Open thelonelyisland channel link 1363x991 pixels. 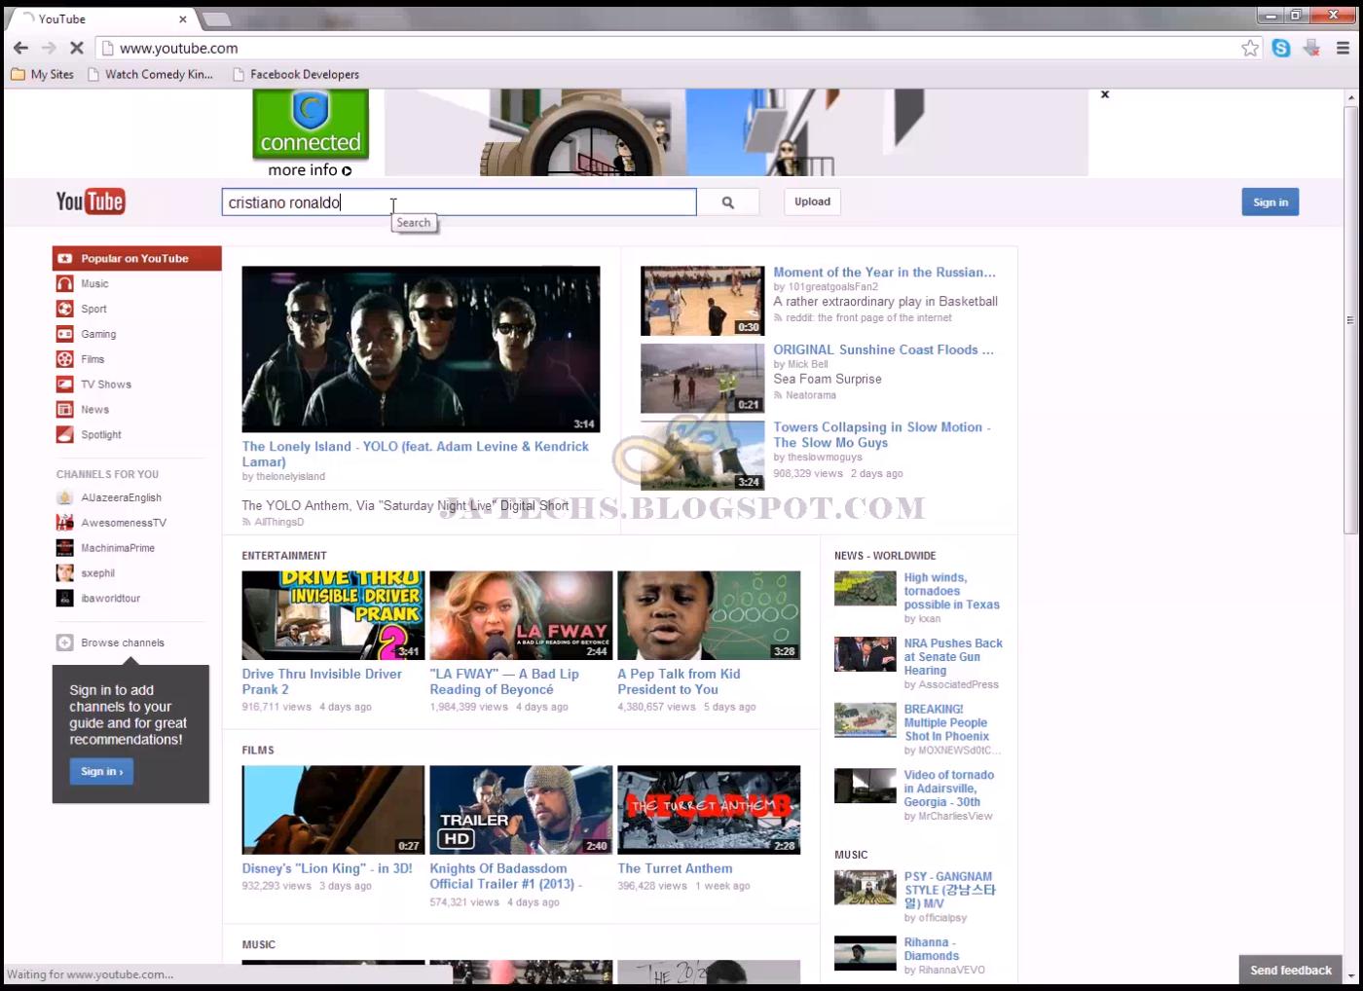pos(290,477)
